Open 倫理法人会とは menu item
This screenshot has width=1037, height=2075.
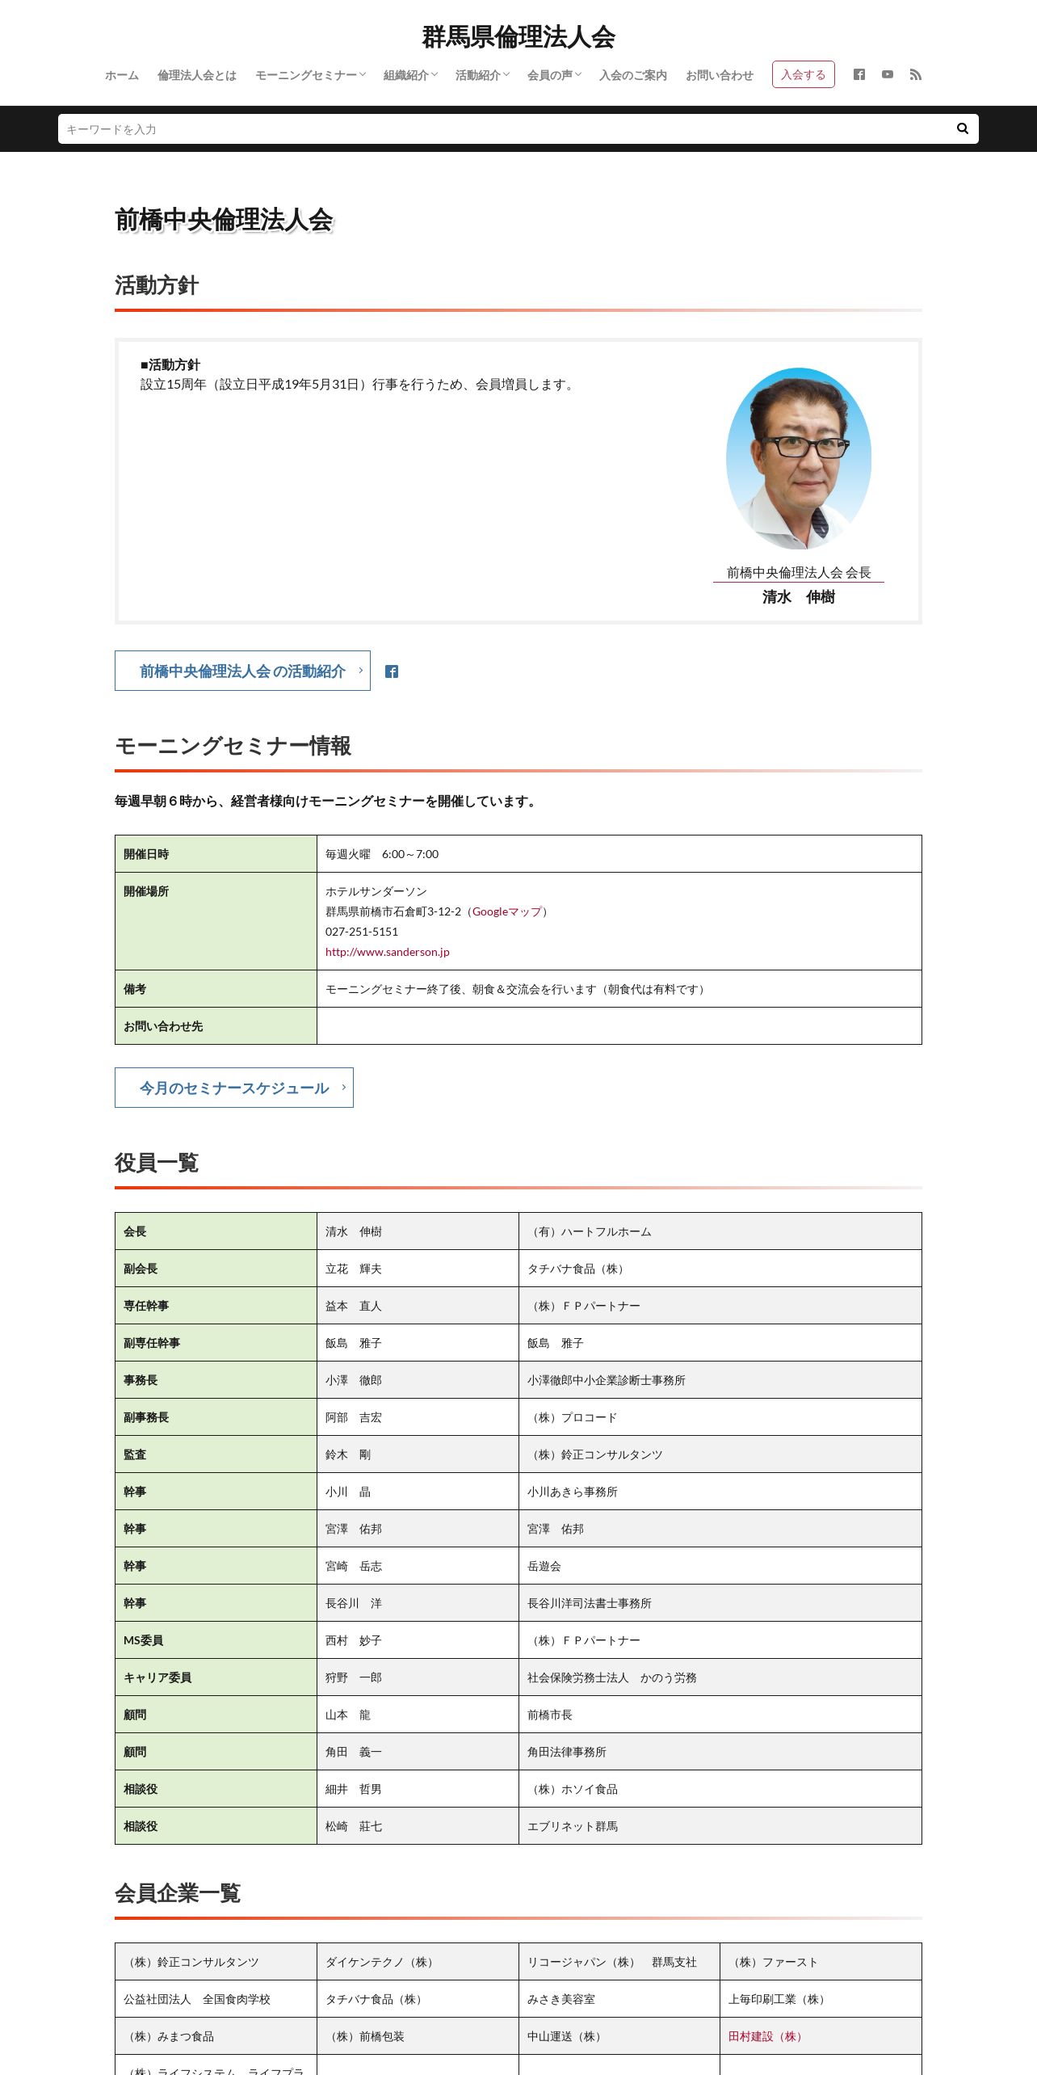click(x=197, y=75)
